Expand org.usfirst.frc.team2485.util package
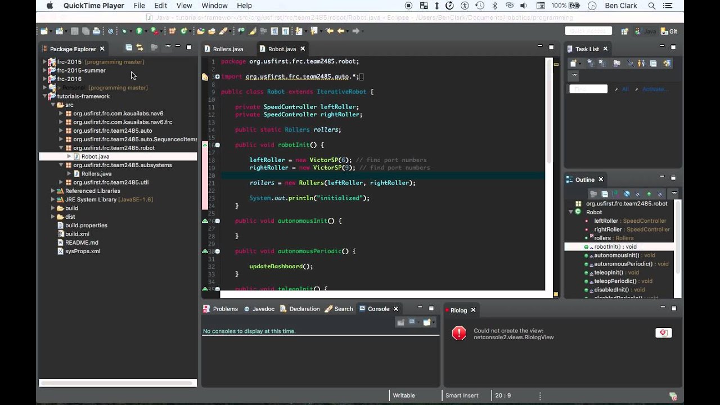 click(61, 182)
